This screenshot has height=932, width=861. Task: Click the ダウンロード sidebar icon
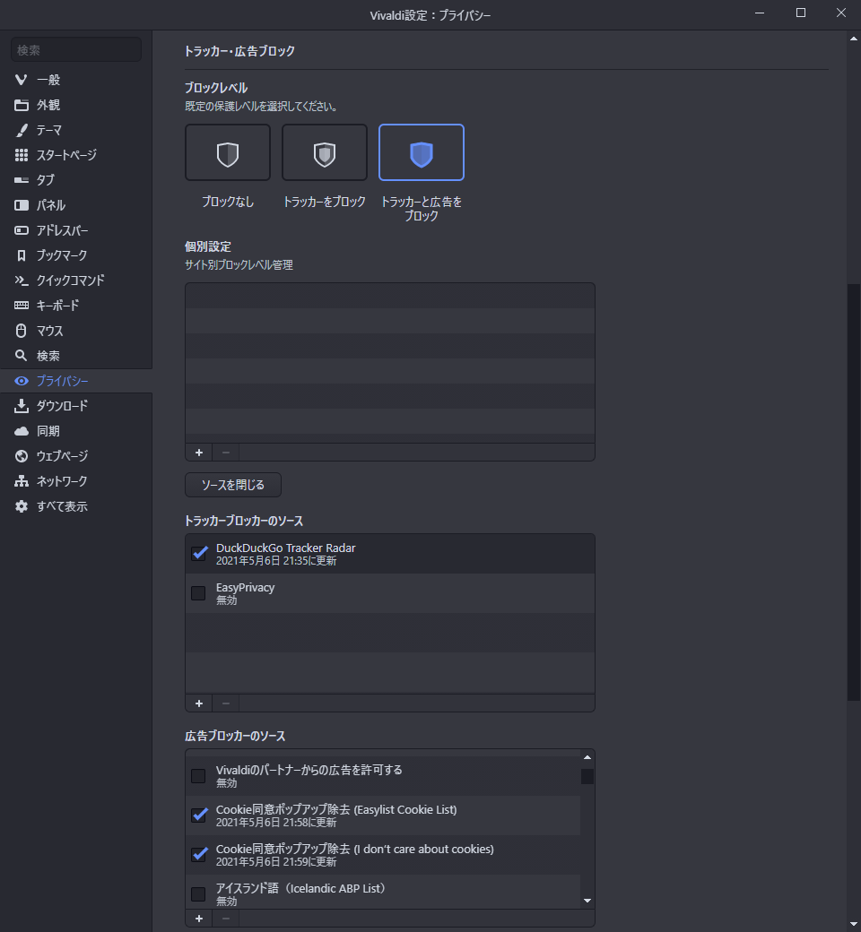(22, 406)
